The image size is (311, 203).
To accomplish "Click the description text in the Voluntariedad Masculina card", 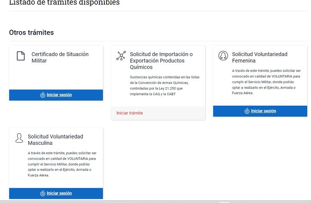I will 57,164.
